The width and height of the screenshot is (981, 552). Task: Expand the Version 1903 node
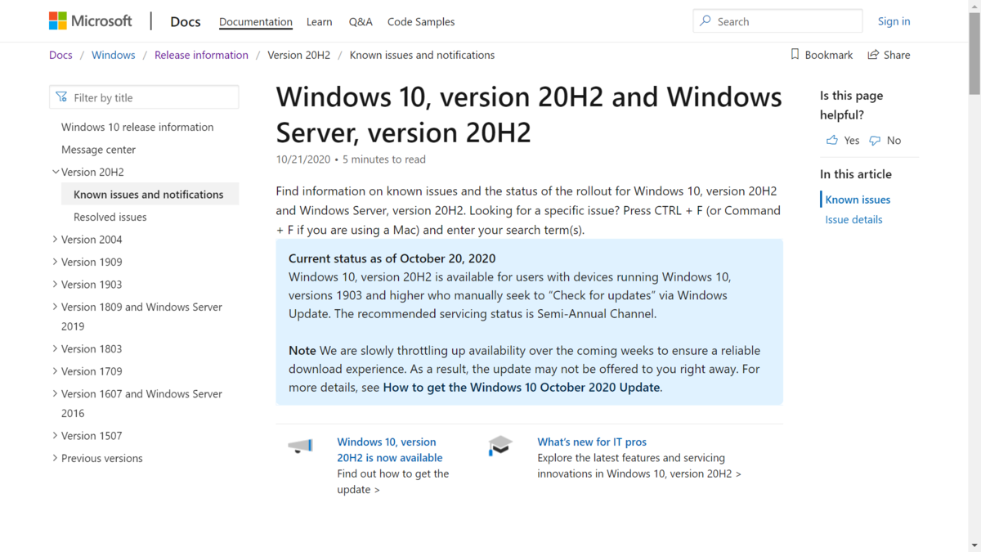click(56, 285)
